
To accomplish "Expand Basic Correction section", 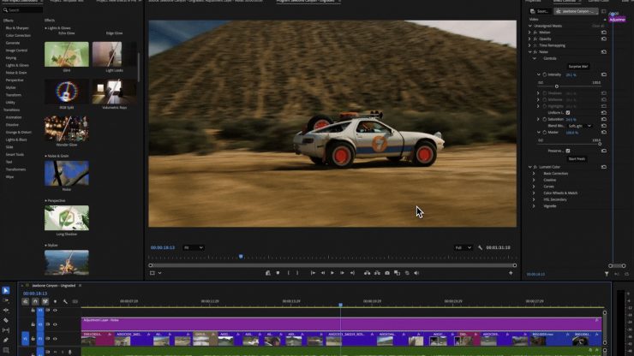I will pyautogui.click(x=534, y=174).
